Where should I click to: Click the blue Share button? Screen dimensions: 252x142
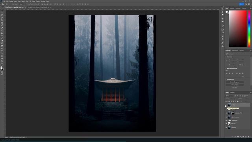pyautogui.click(x=241, y=4)
